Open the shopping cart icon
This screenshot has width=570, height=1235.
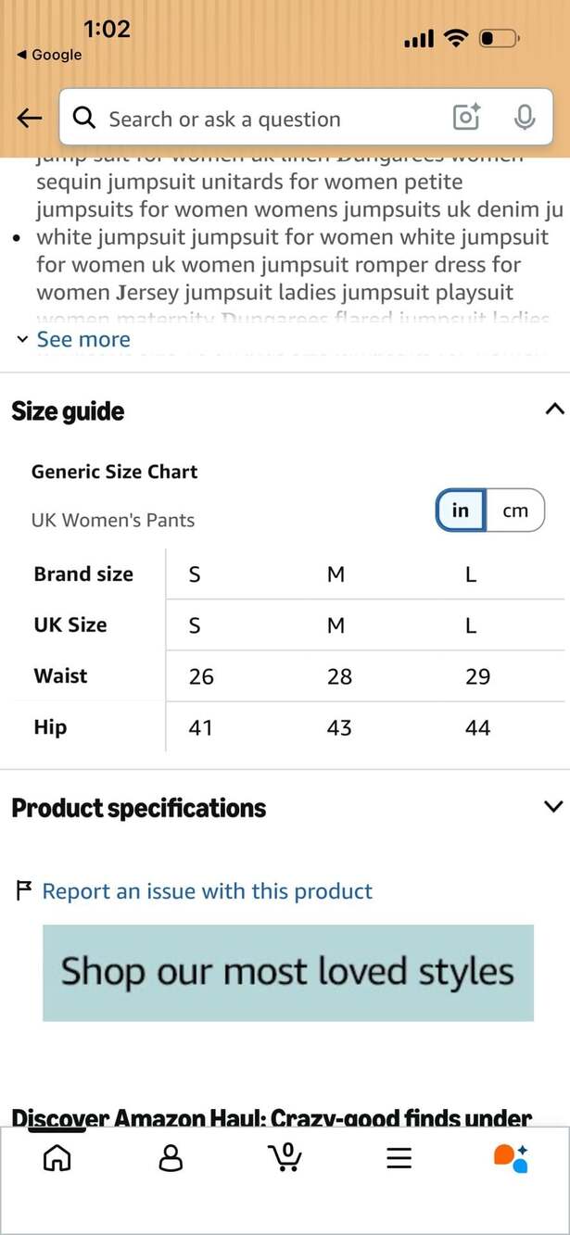285,1157
